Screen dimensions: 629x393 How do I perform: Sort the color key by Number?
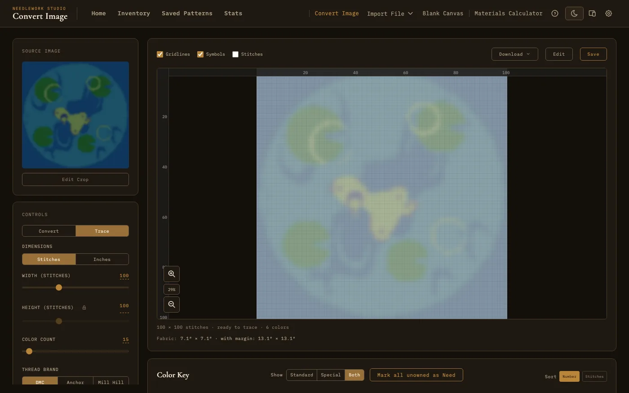pyautogui.click(x=569, y=376)
